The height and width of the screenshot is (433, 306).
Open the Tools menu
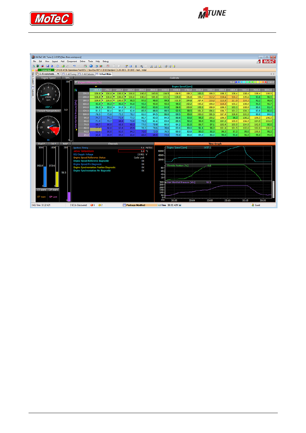[x=90, y=61]
